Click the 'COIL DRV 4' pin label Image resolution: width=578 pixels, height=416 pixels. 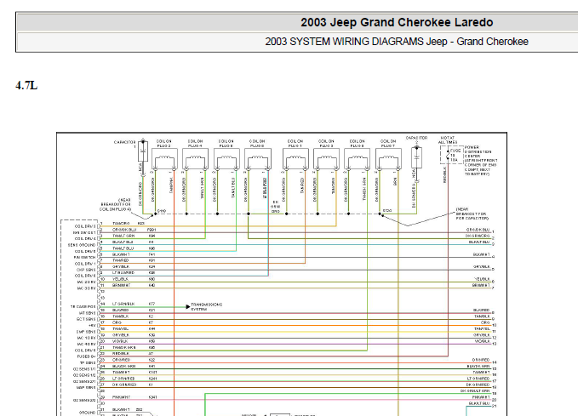85,239
